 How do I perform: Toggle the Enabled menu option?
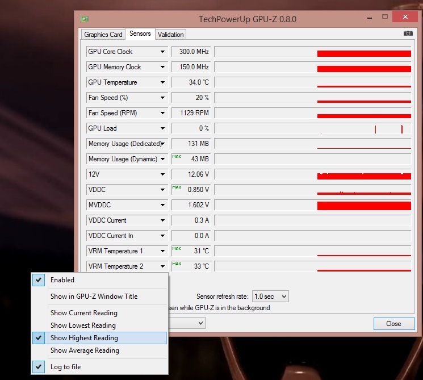pos(99,280)
